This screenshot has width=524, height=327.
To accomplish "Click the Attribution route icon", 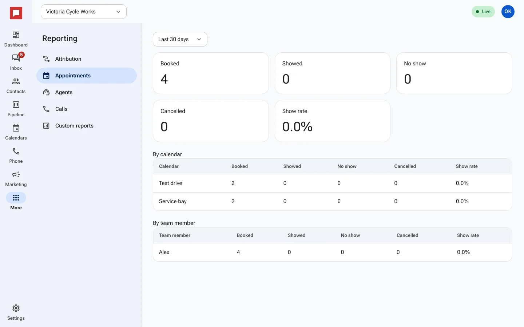I will [x=46, y=59].
